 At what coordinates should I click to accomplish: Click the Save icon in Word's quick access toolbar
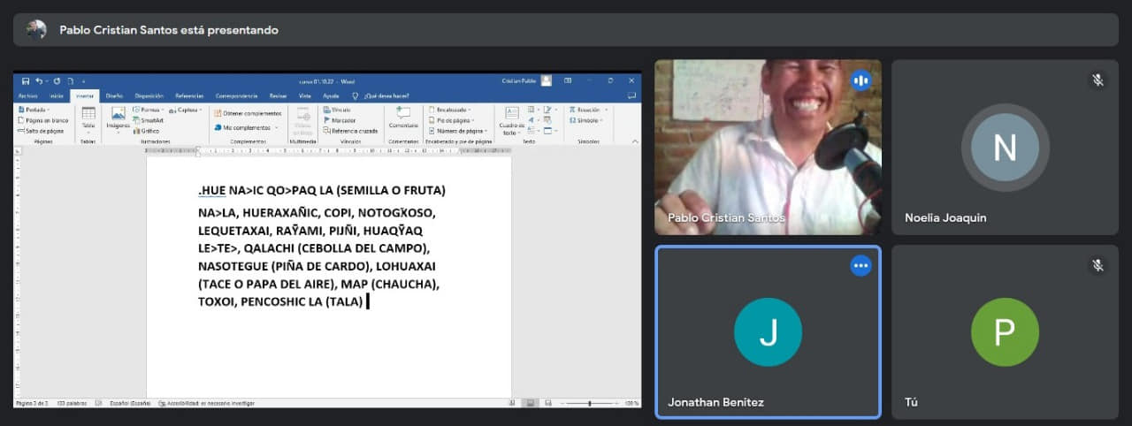pos(26,80)
